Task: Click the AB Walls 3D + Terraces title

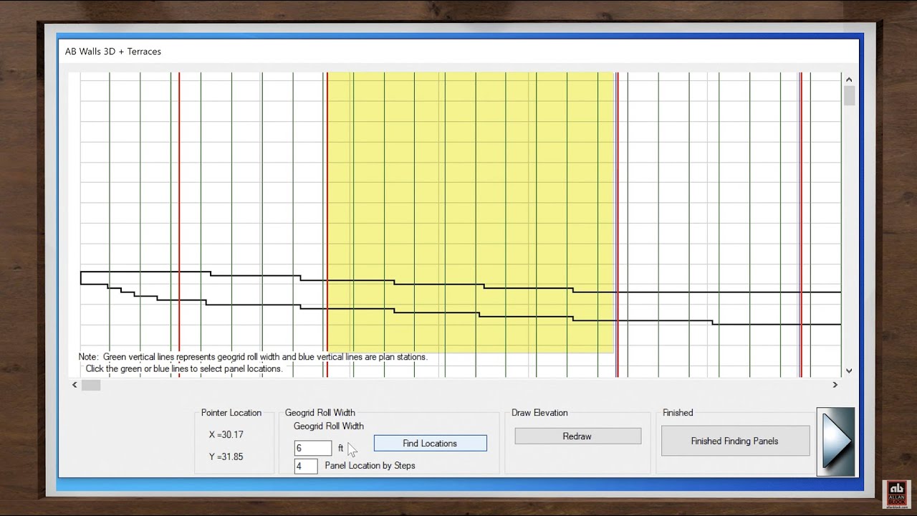Action: click(113, 52)
